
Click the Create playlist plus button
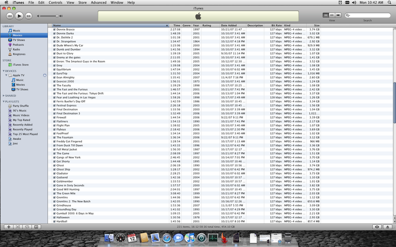[9, 227]
